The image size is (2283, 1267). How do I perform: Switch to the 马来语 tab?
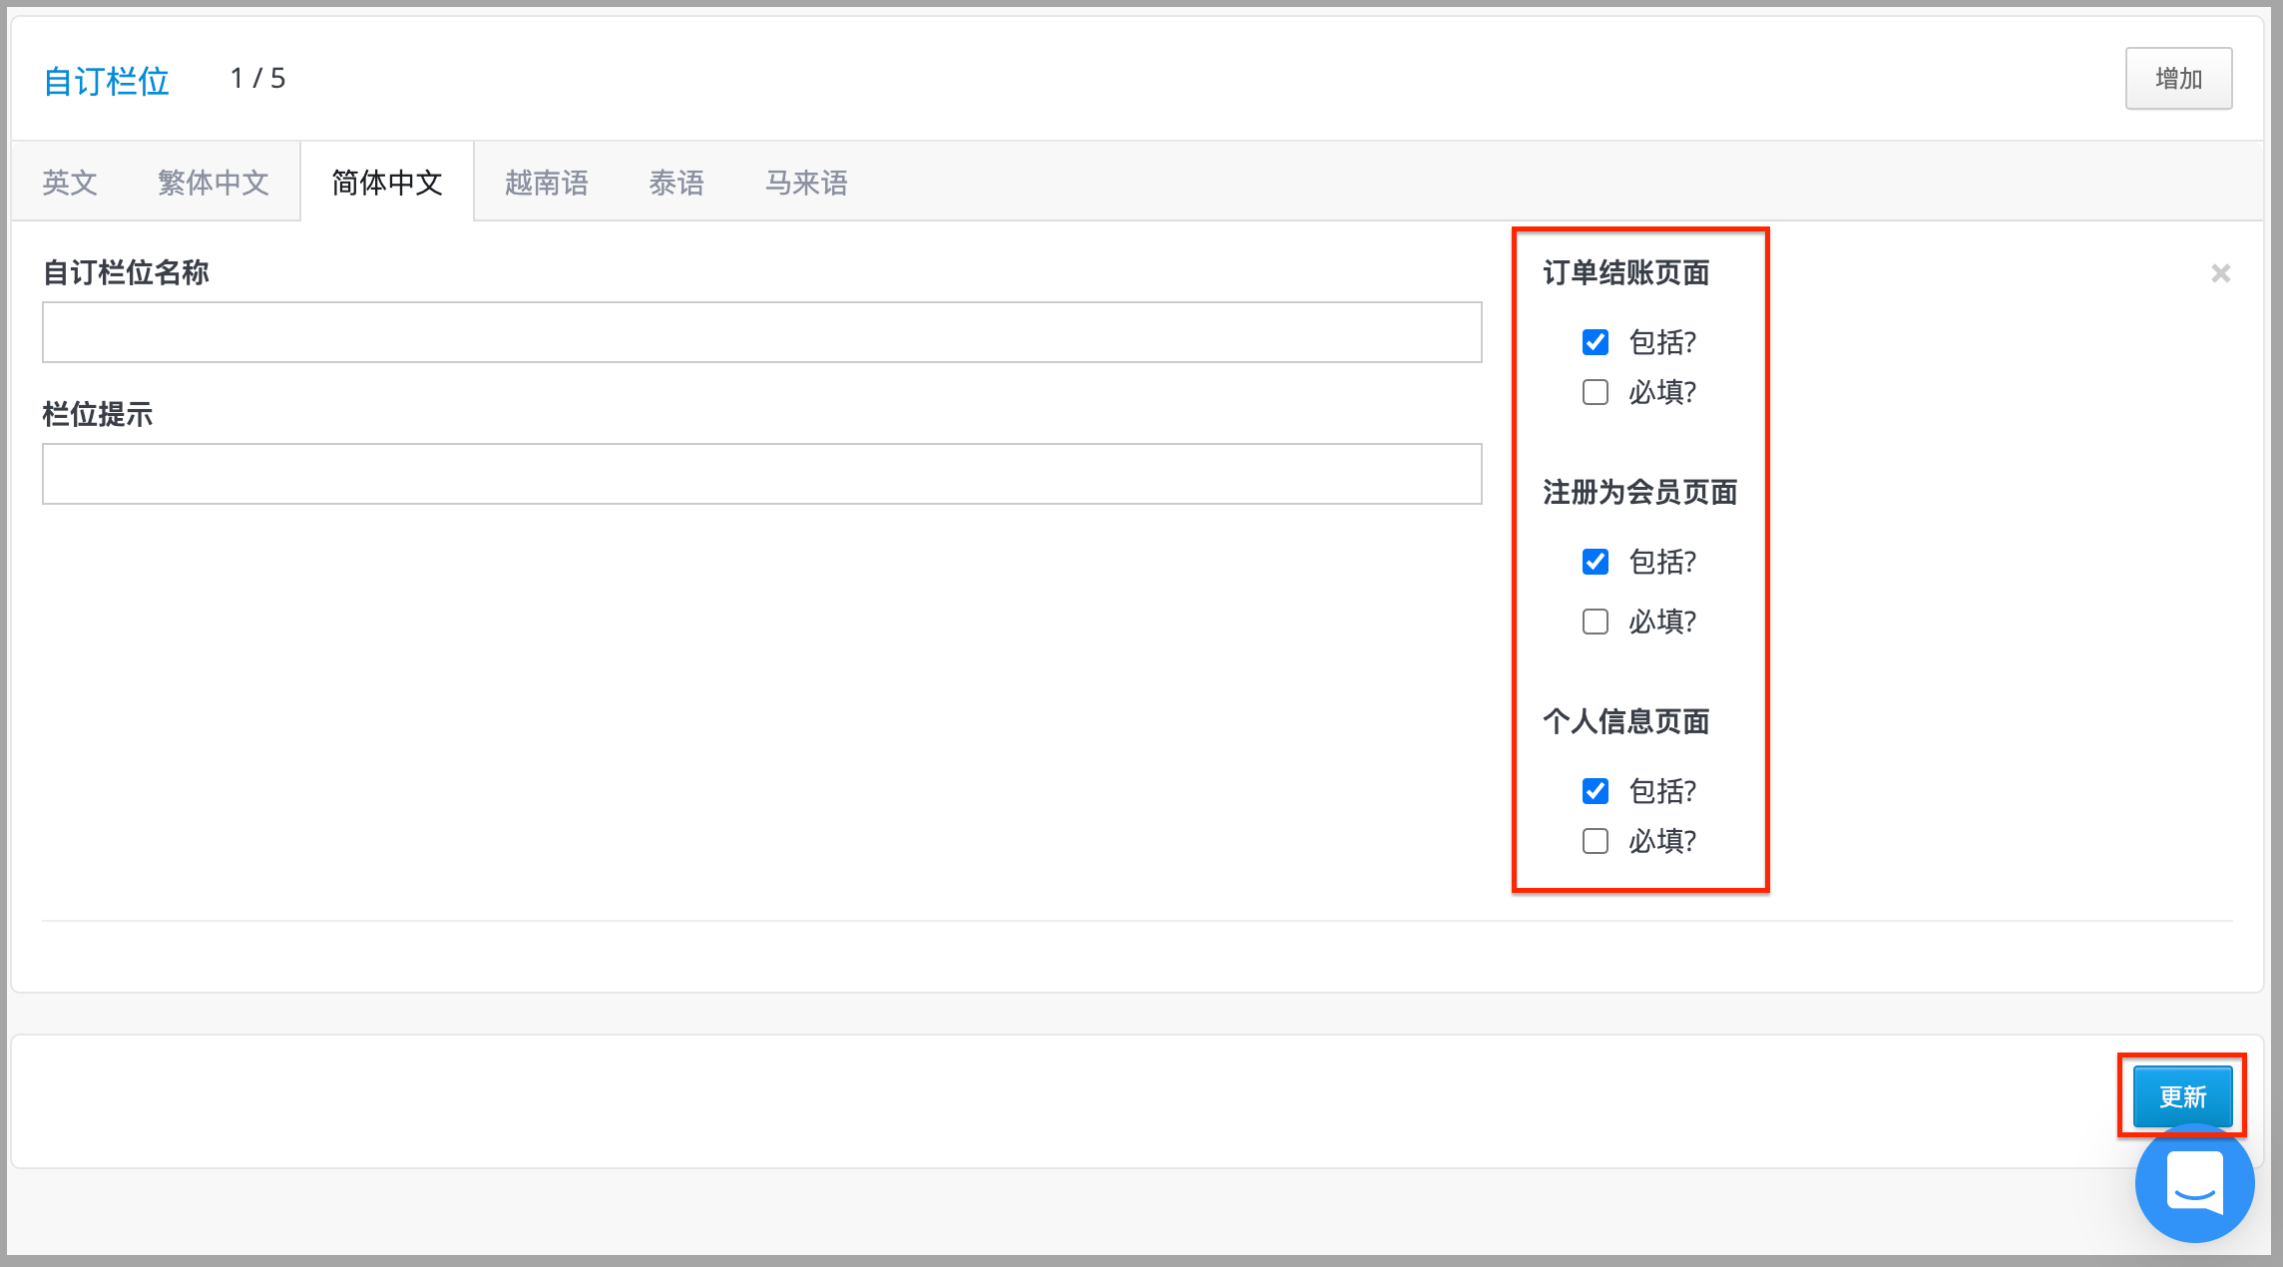[x=804, y=182]
